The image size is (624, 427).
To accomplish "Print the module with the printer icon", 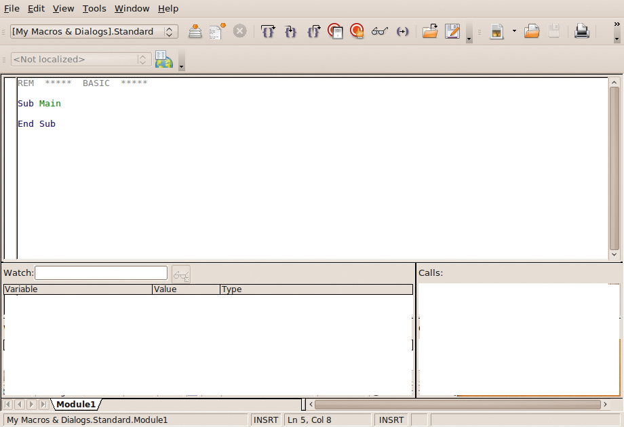I will [x=582, y=31].
